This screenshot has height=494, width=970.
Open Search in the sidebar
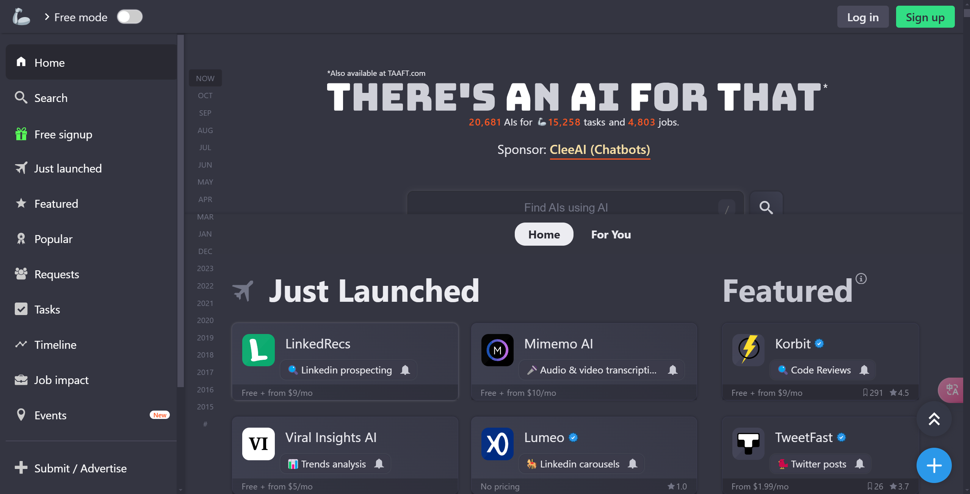(91, 98)
